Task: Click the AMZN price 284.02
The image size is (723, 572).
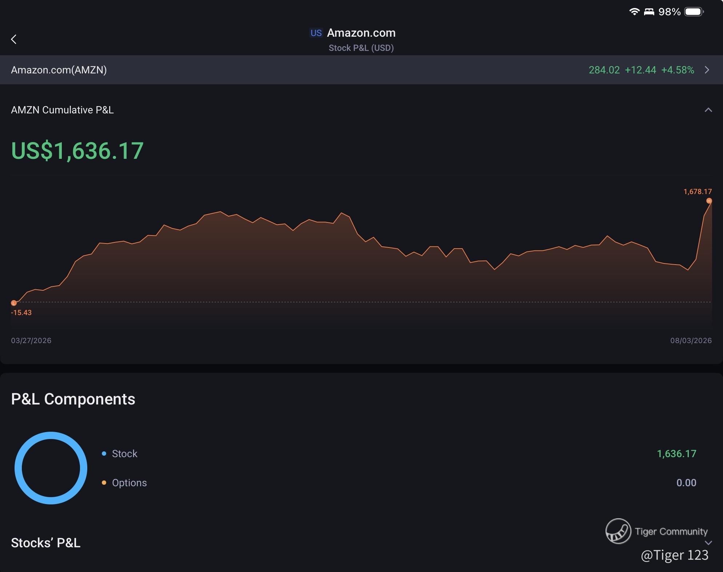Action: (x=604, y=70)
